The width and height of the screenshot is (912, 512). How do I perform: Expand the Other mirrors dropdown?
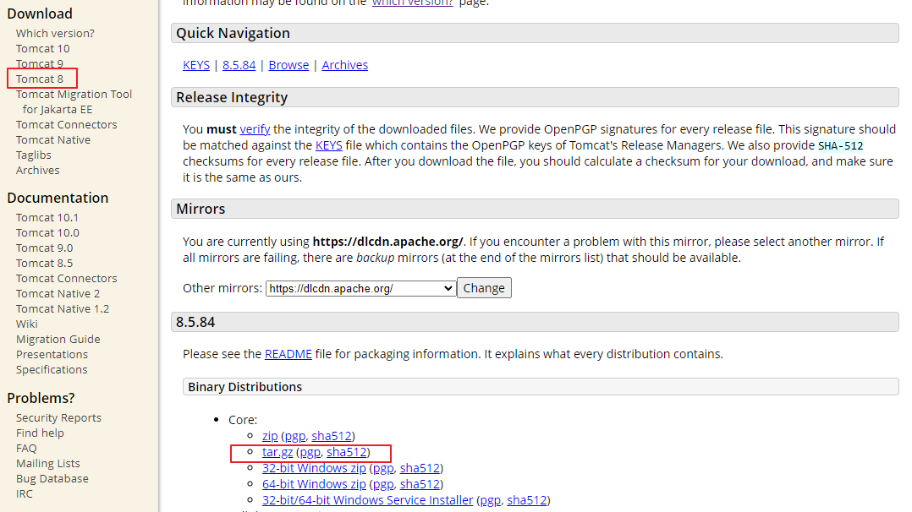(x=360, y=288)
